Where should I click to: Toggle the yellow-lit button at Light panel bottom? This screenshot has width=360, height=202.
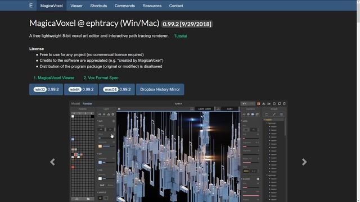click(x=100, y=198)
